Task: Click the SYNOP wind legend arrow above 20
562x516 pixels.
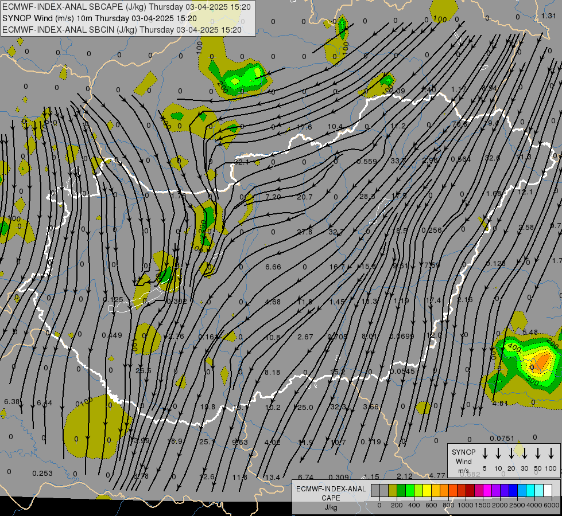Action: click(x=511, y=454)
